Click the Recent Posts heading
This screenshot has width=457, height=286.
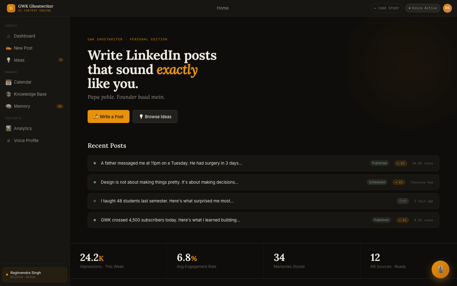click(107, 146)
